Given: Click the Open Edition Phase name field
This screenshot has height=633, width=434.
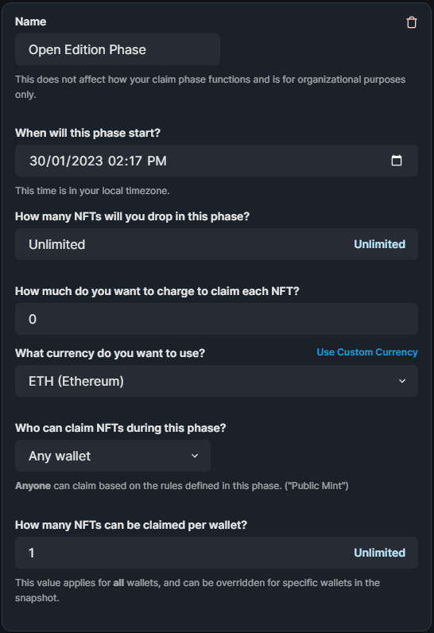Looking at the screenshot, I should 118,49.
